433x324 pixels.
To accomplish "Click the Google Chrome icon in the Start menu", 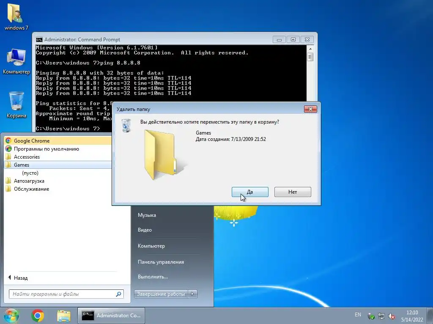I will tap(8, 141).
